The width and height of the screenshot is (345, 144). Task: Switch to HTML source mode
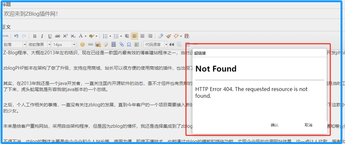6,36
